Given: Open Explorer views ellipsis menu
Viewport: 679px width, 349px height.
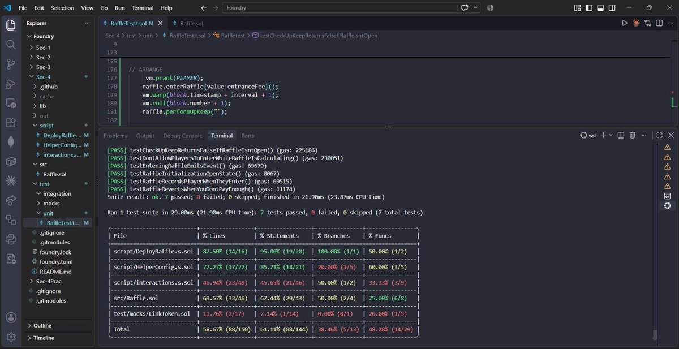Looking at the screenshot, I should click(x=87, y=23).
